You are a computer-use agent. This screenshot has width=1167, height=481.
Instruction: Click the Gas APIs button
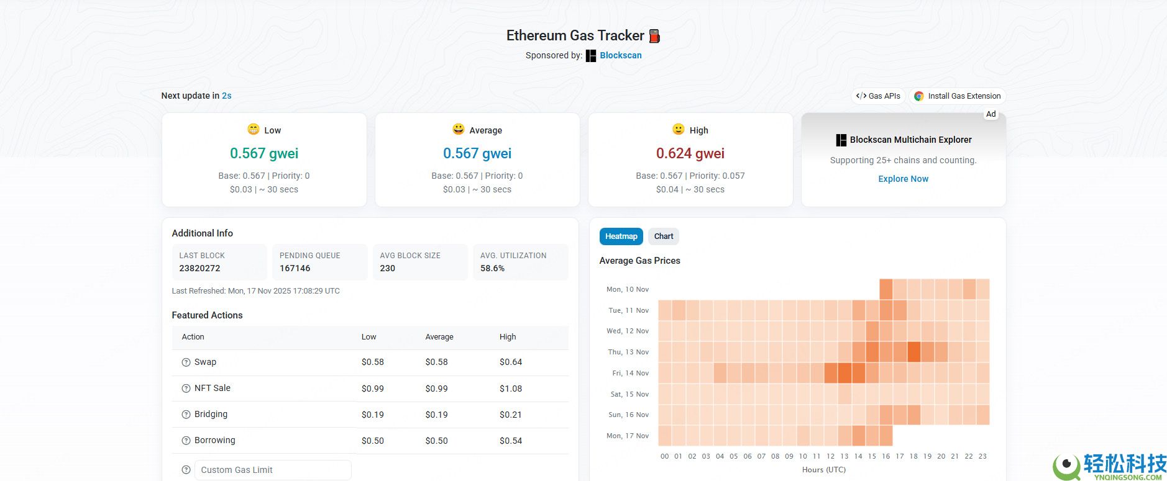click(878, 96)
